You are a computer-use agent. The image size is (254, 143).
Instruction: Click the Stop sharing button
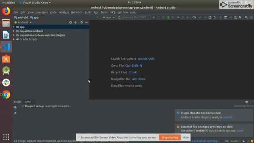(170, 137)
